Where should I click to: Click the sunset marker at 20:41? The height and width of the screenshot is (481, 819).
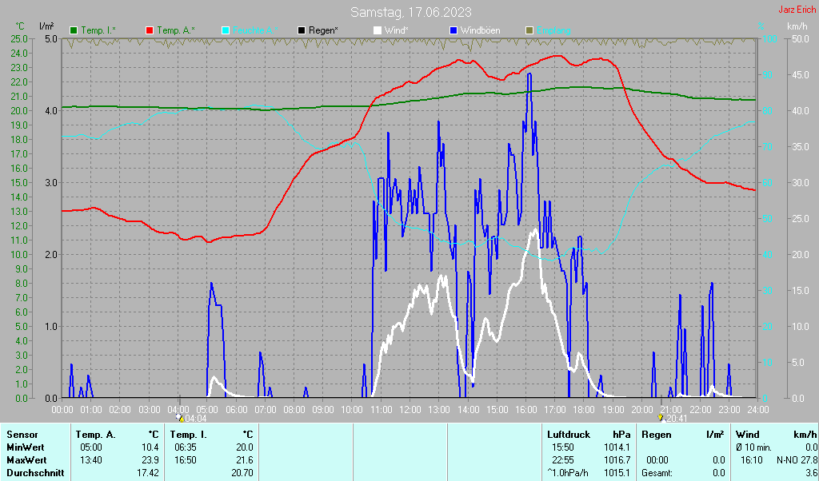[x=661, y=417]
